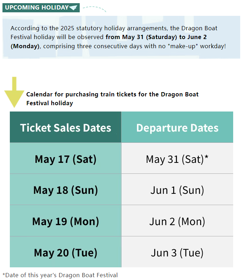Click the dashed curve beside the banner
Screen dimensions: 243x280
click(x=94, y=9)
